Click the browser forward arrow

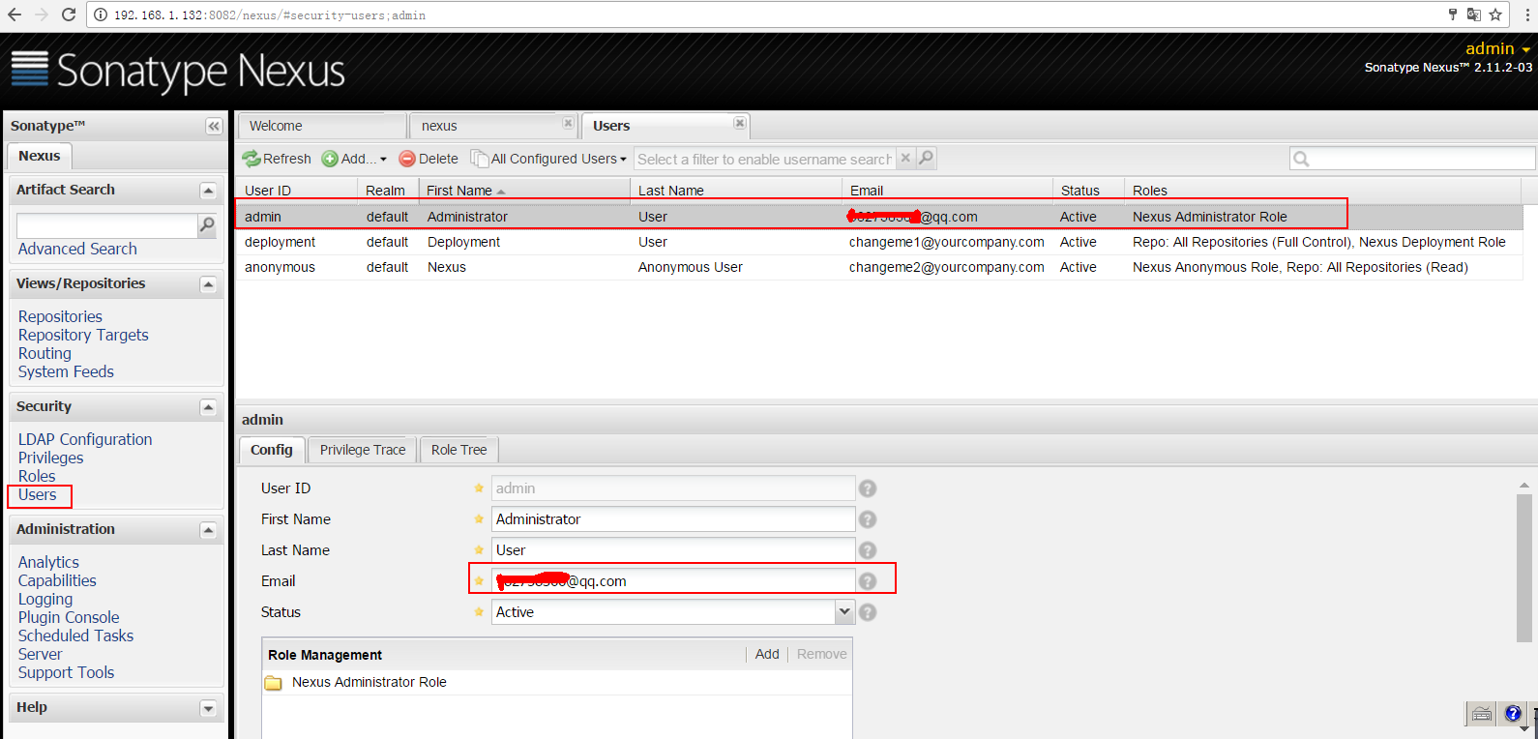[42, 15]
